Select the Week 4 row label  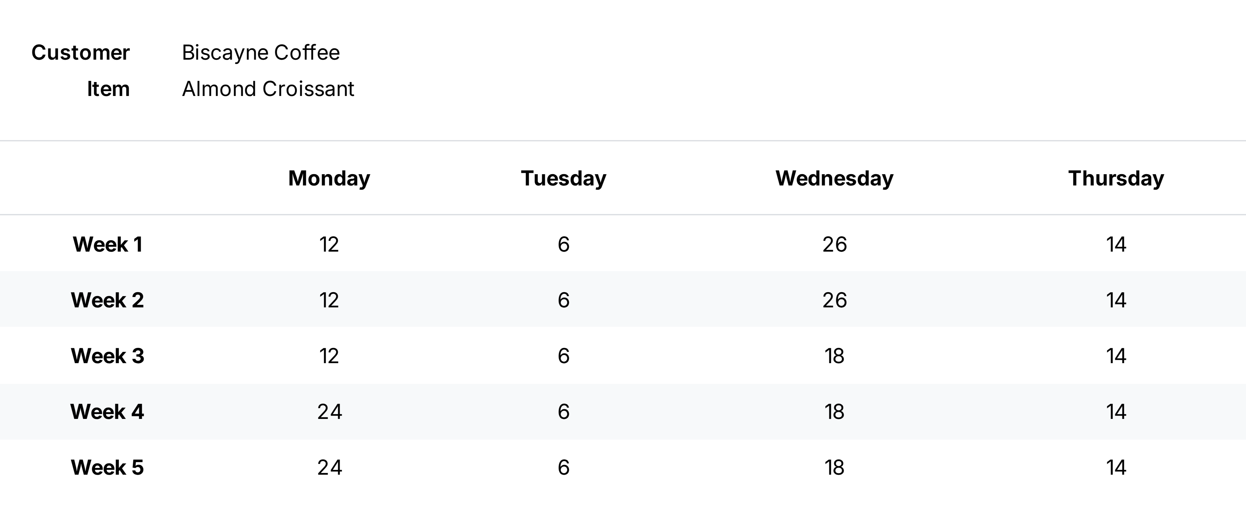click(107, 412)
